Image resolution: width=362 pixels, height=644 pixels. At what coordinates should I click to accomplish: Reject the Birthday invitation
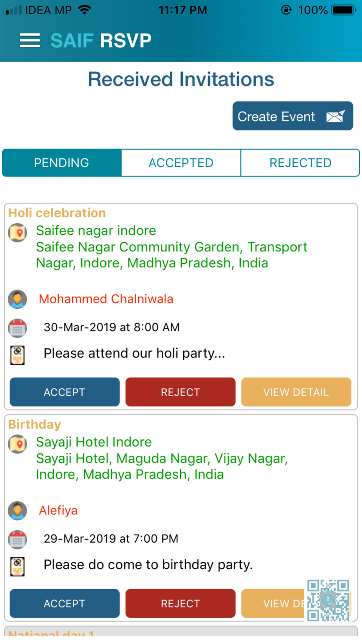tap(180, 603)
